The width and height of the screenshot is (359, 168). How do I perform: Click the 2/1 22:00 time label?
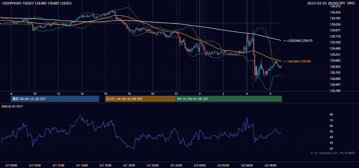pyautogui.click(x=176, y=165)
